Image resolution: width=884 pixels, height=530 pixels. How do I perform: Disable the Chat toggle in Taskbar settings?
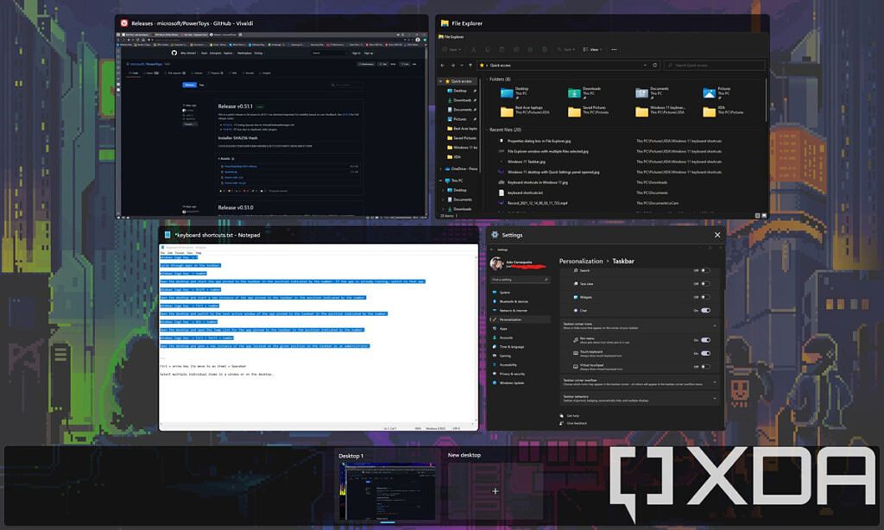point(705,311)
